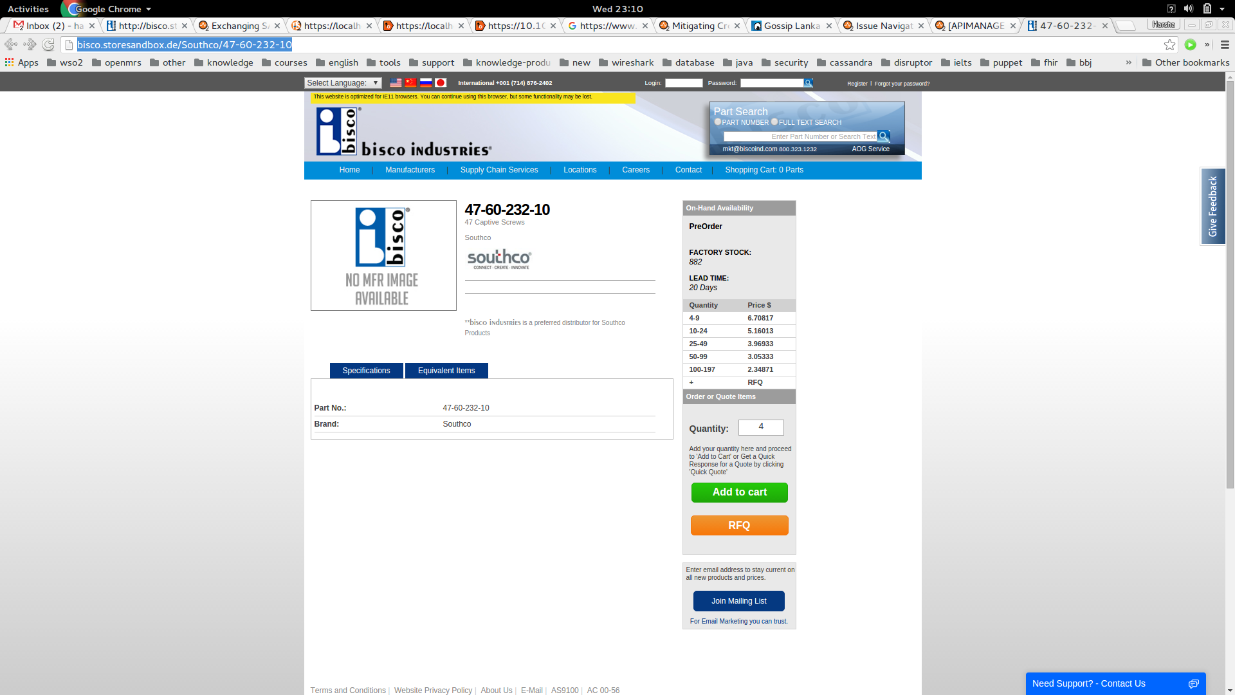Open the wso2 bookmark folder
Screen dimensions: 1235x695
(x=65, y=62)
